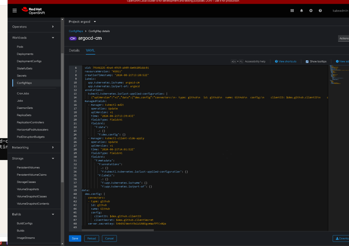The image size is (349, 246).
Task: Open DaemonSets in sidebar
Action: pyautogui.click(x=25, y=108)
